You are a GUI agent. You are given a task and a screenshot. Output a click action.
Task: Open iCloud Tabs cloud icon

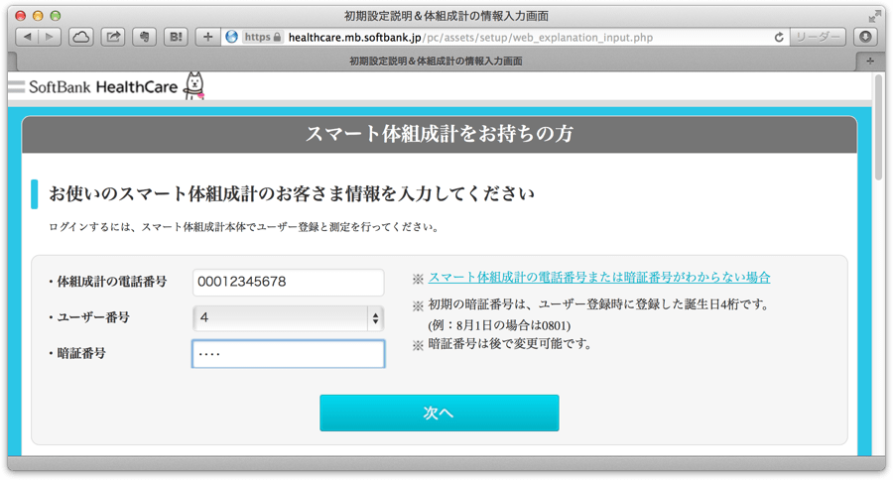click(81, 37)
